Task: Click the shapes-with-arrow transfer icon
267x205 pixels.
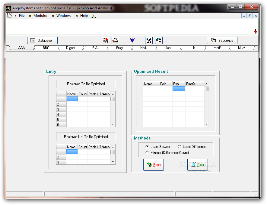Action: coord(149,40)
